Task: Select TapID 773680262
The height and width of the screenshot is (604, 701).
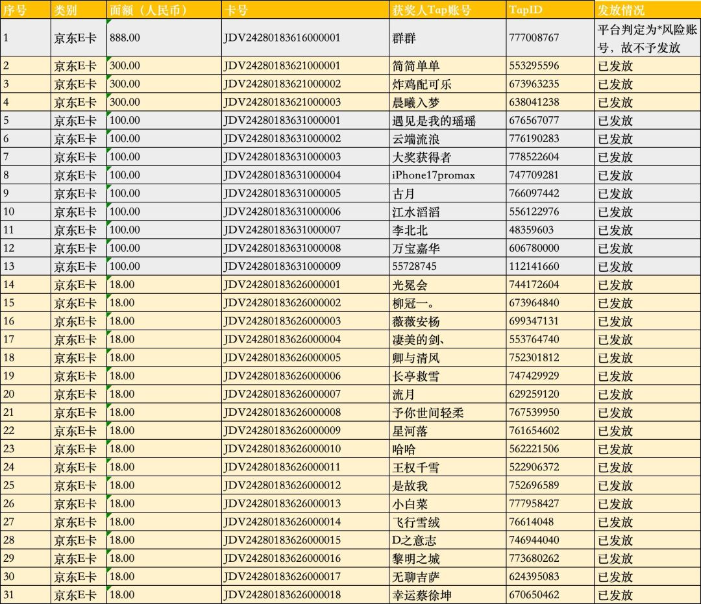Action: pos(534,559)
